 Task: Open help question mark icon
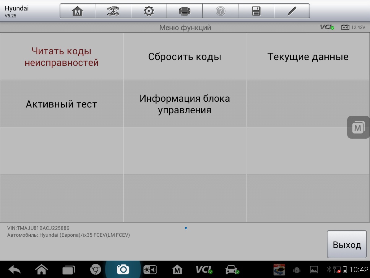coord(220,11)
